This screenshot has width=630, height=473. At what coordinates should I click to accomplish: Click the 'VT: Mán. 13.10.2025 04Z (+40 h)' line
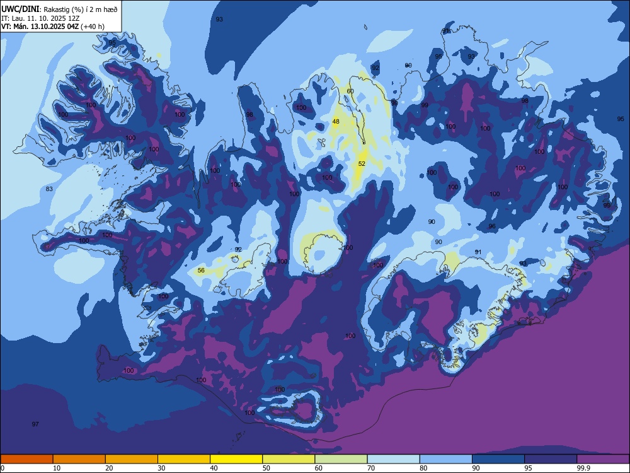[x=53, y=26]
